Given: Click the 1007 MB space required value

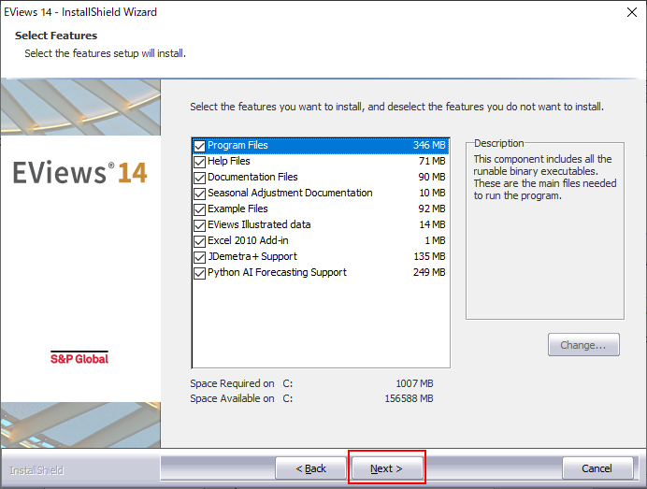Looking at the screenshot, I should point(415,383).
